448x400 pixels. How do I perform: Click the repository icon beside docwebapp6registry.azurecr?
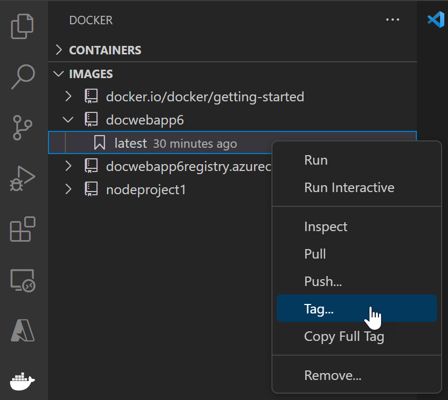tap(91, 166)
